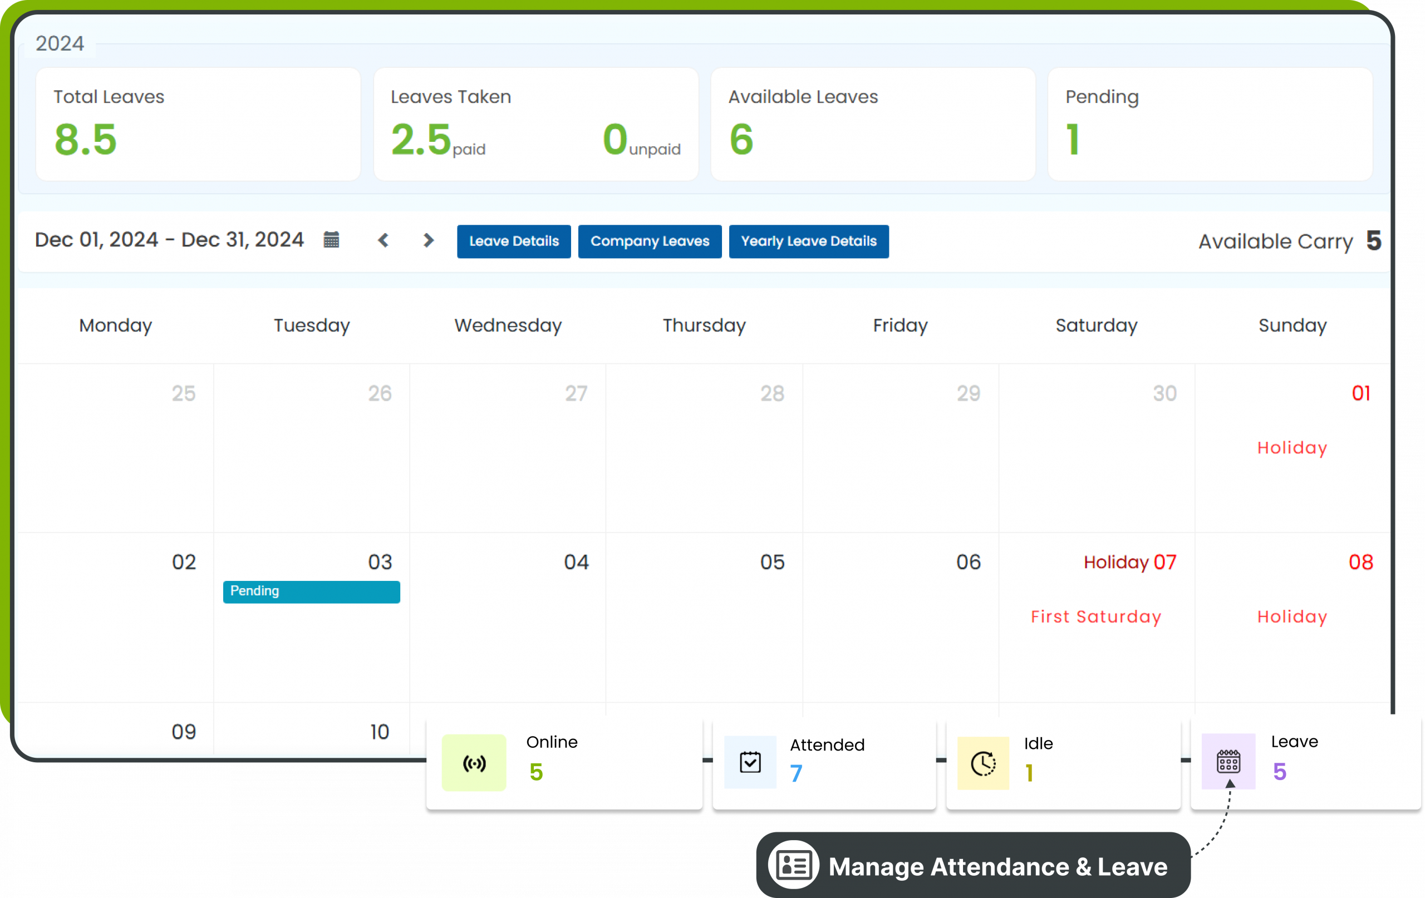Select calendar day 03
Image resolution: width=1425 pixels, height=898 pixels.
tap(380, 562)
